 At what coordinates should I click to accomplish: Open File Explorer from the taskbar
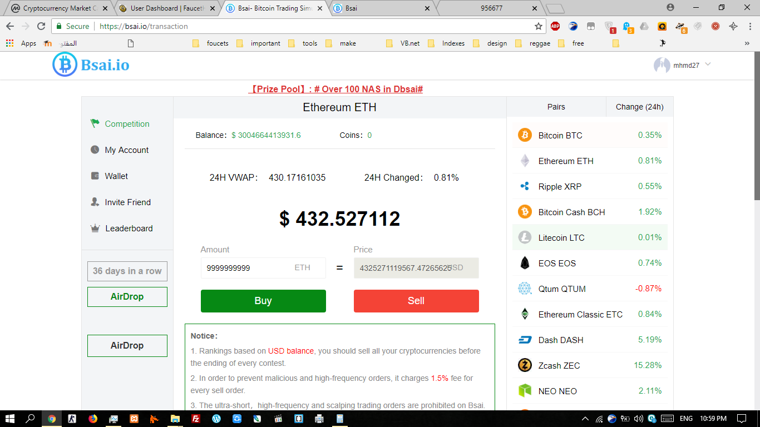pos(175,419)
